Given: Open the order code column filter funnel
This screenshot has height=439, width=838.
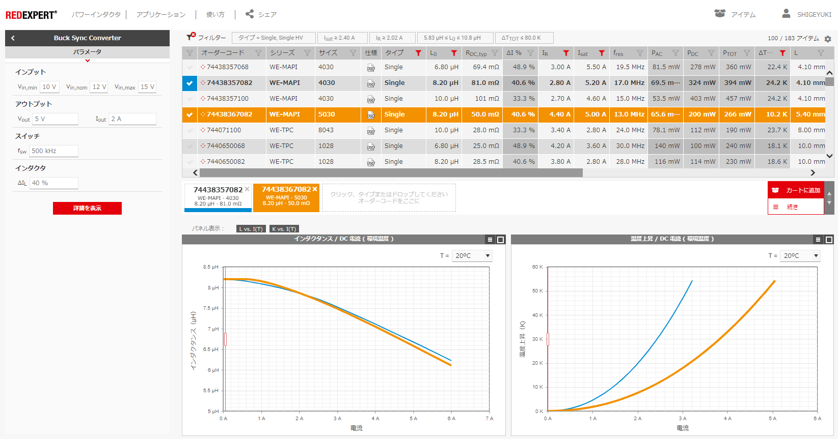Looking at the screenshot, I should click(x=258, y=53).
